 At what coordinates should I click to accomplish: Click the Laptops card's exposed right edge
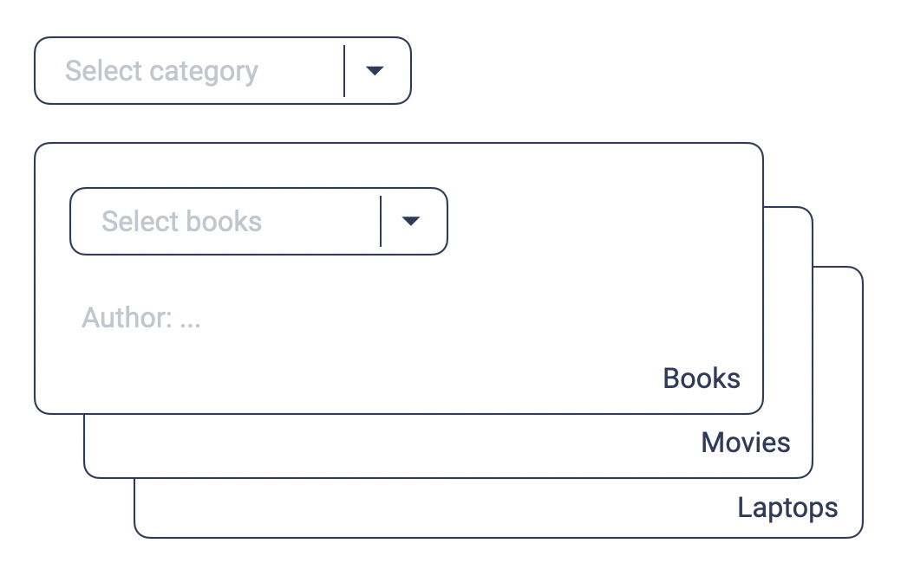[839, 390]
